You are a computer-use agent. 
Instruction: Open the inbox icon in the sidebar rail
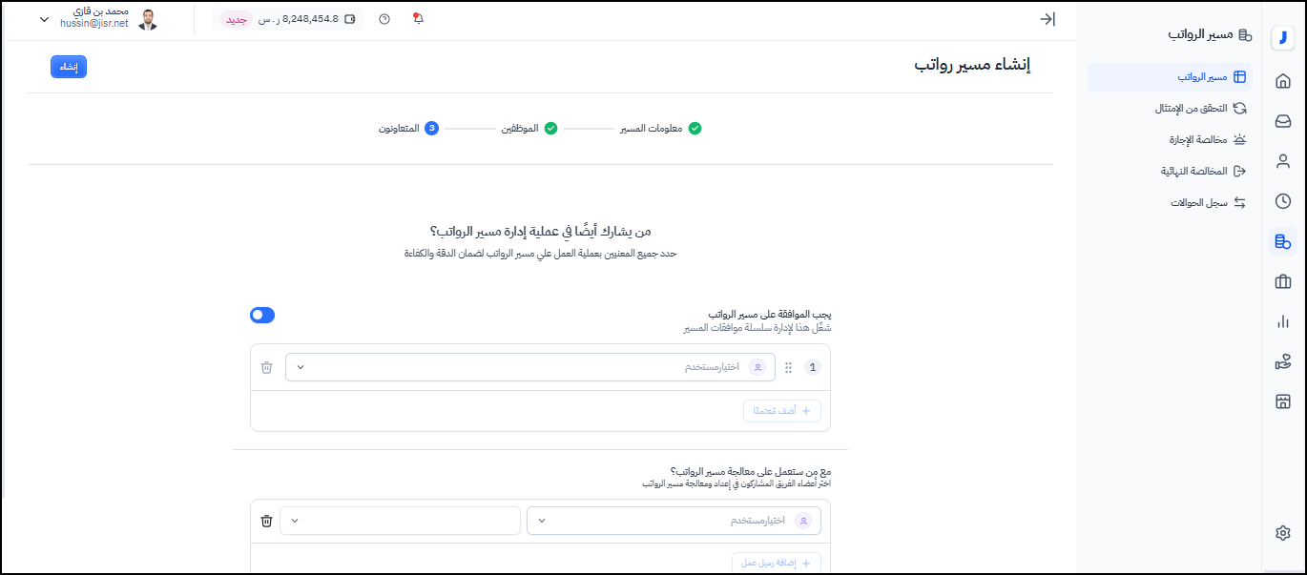point(1283,121)
